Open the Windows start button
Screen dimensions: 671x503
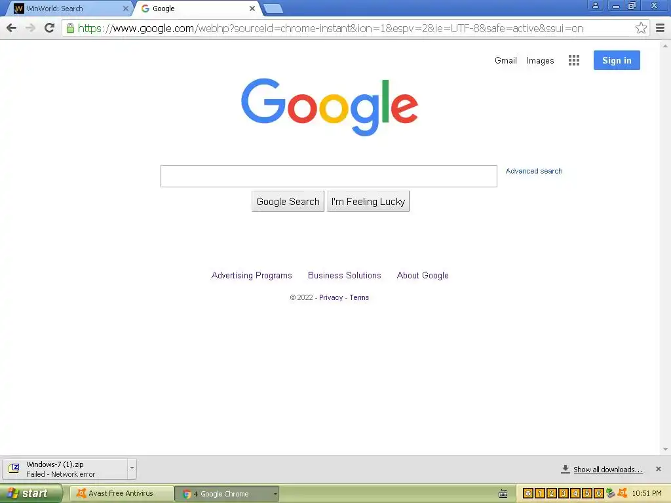coord(31,494)
